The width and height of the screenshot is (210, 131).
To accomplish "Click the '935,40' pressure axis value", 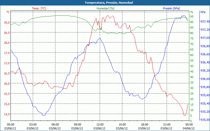I will 204,103.
